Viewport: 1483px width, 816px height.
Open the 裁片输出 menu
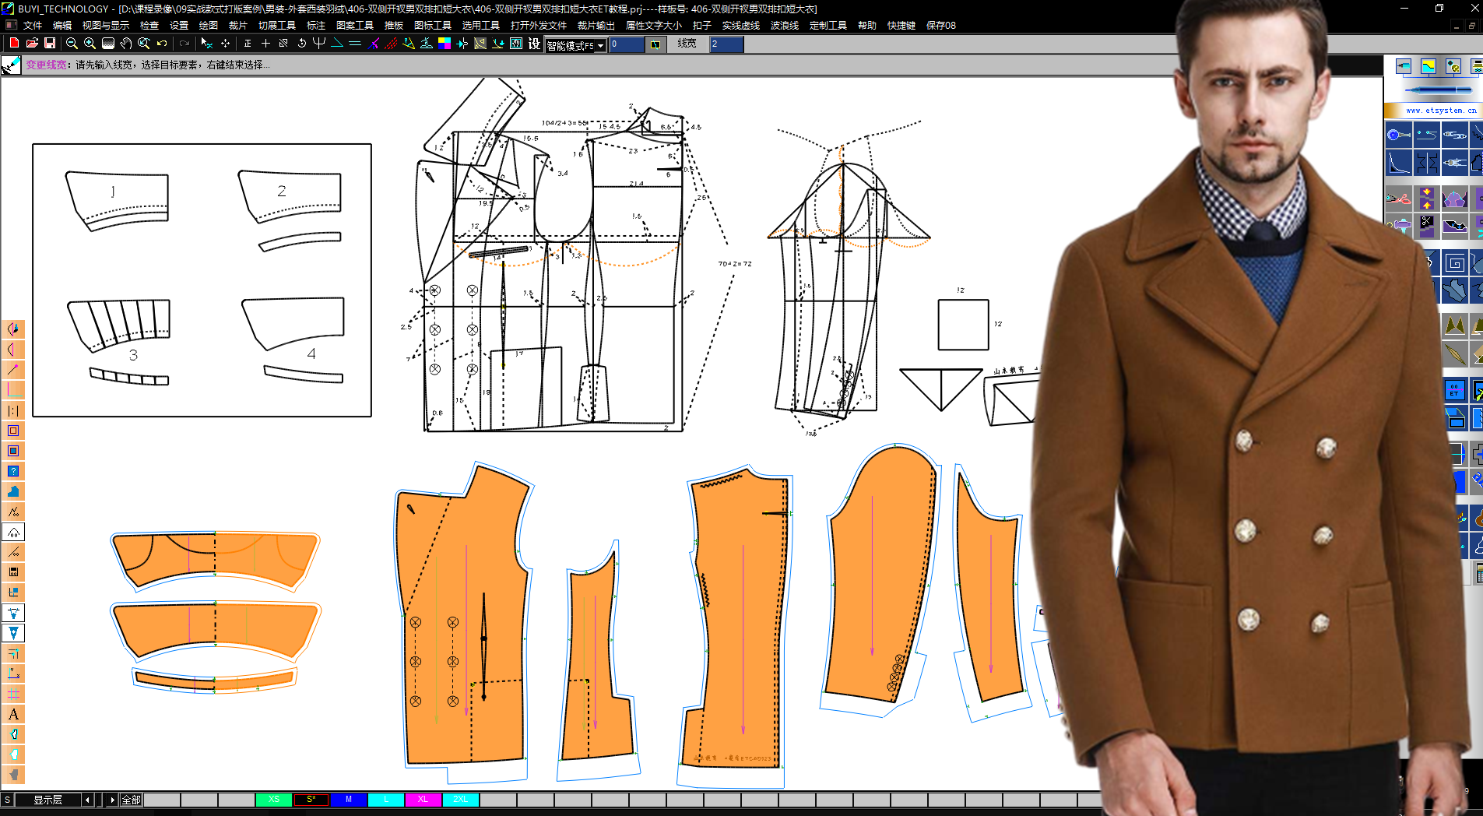click(596, 26)
